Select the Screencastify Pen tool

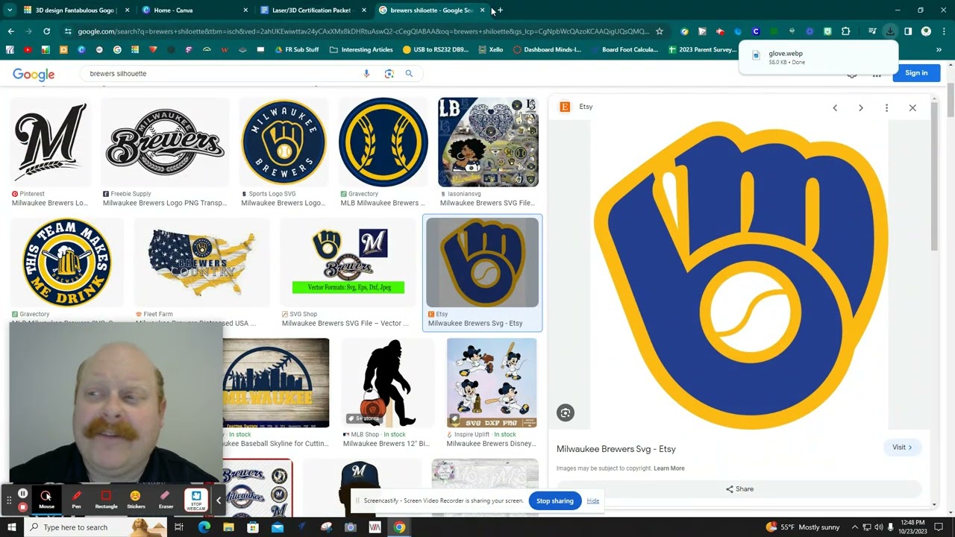(x=76, y=500)
